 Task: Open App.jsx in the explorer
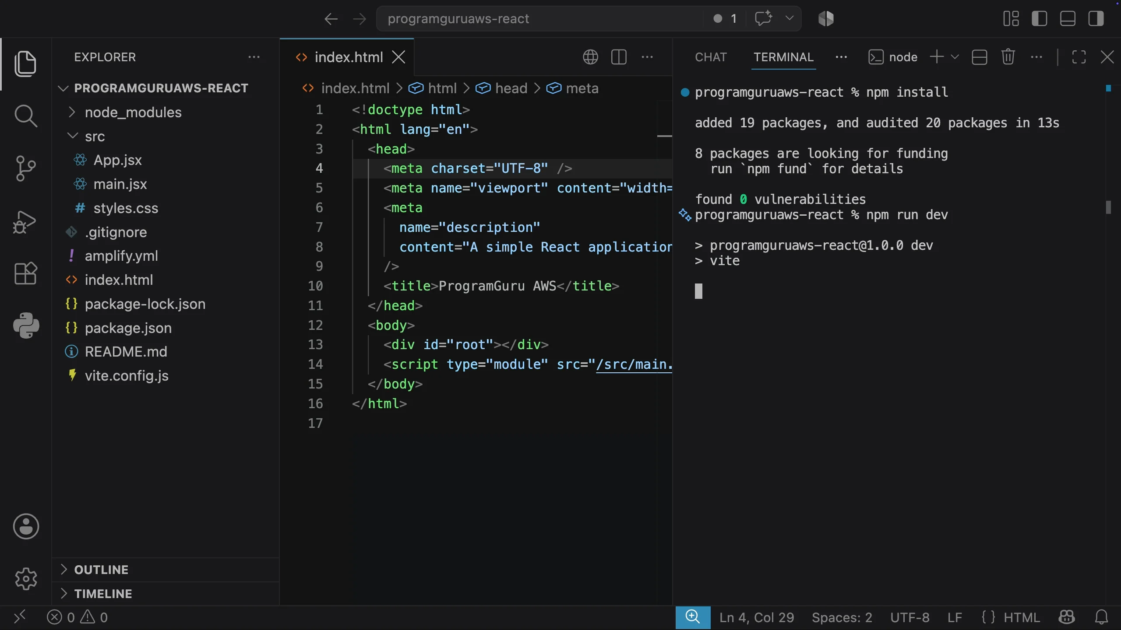tap(166, 160)
